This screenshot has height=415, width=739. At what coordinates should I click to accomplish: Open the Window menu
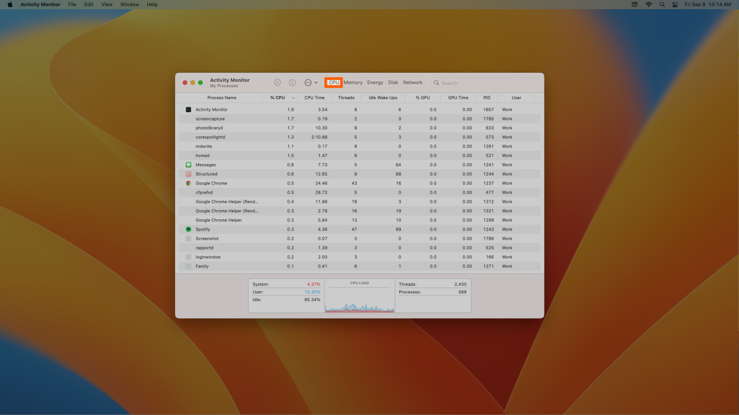(129, 4)
